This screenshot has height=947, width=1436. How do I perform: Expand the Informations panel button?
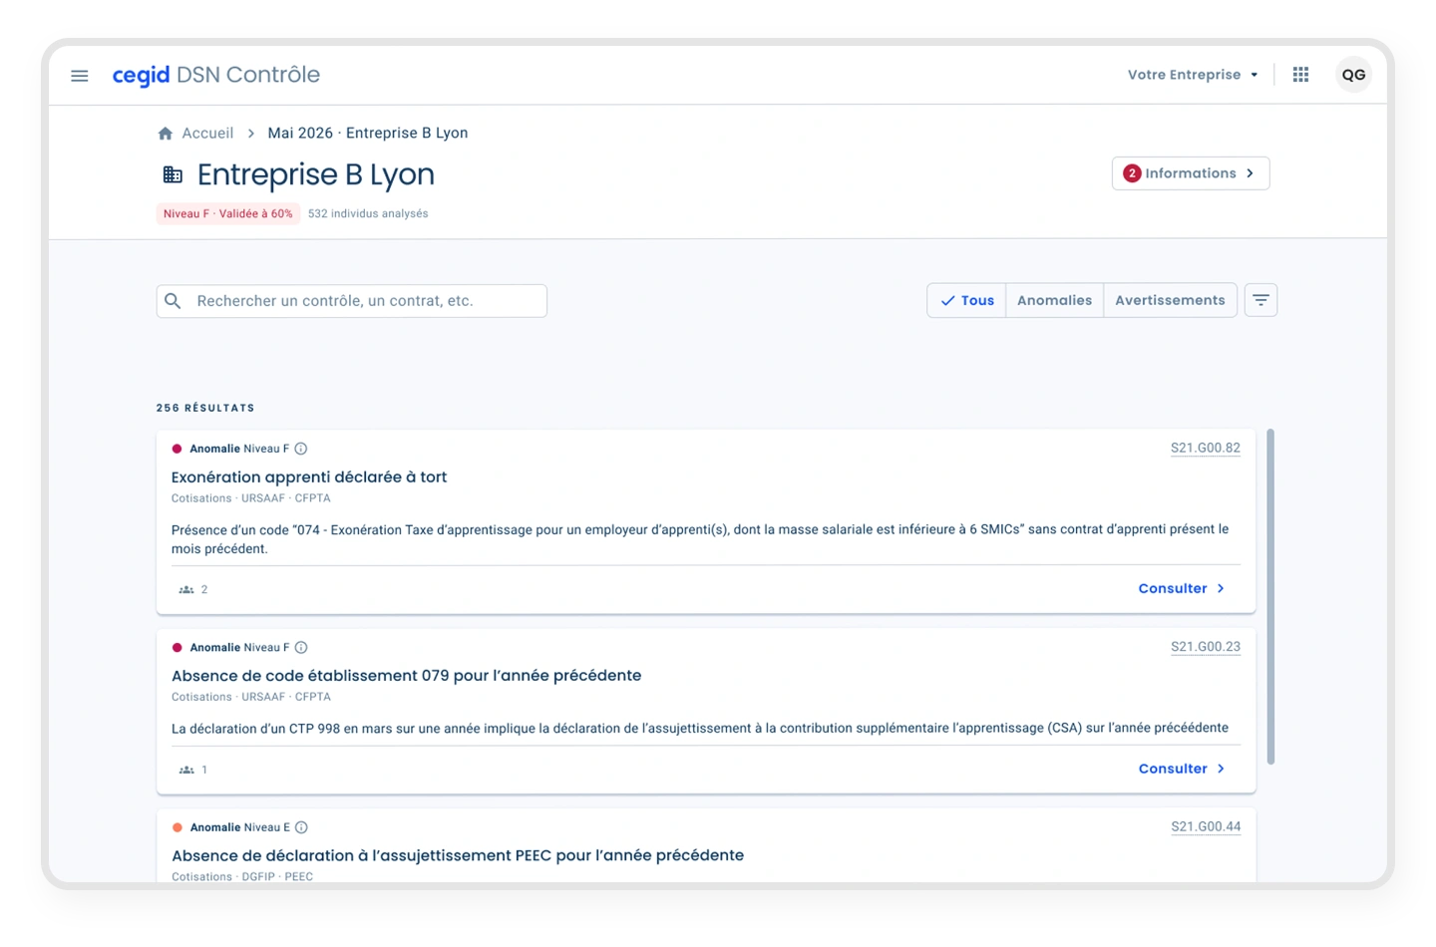1190,173
